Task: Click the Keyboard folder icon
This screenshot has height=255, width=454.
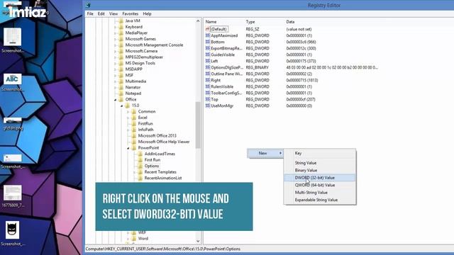Action: point(121,27)
